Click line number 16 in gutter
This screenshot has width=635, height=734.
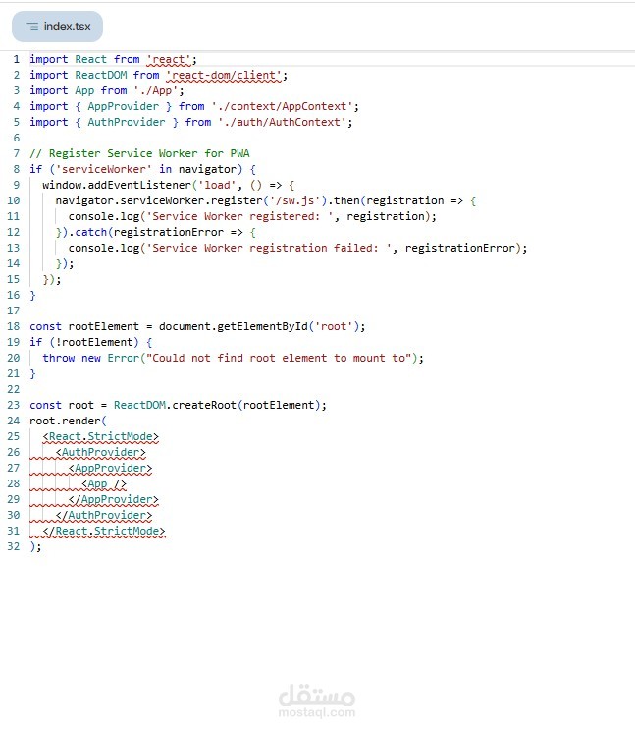click(14, 295)
